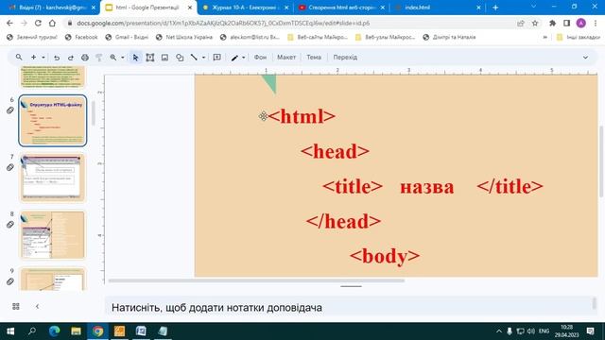Click link icon beside slide 8
Screen dimensions: 605x340
pos(10,225)
